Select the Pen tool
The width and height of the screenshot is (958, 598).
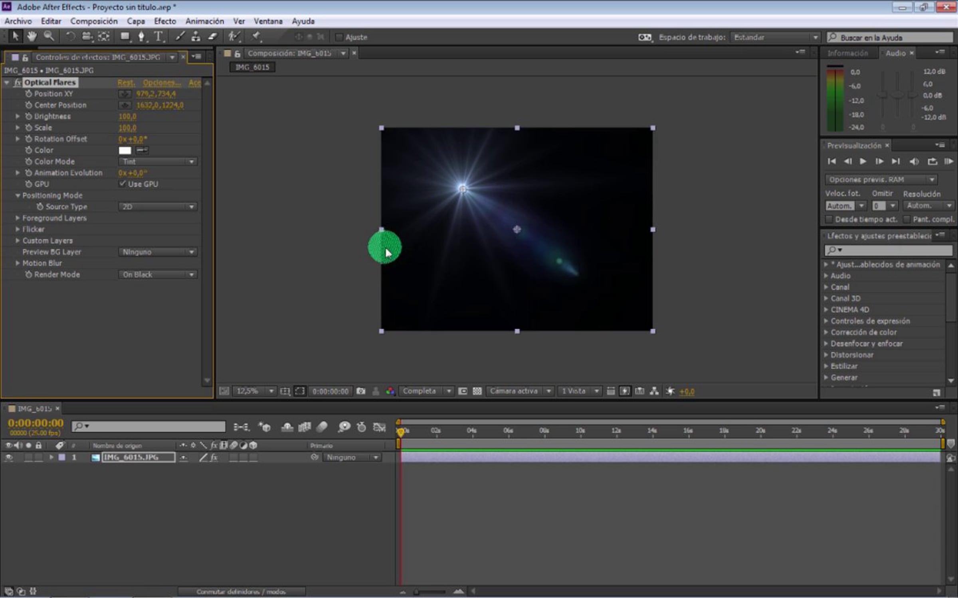(x=141, y=37)
